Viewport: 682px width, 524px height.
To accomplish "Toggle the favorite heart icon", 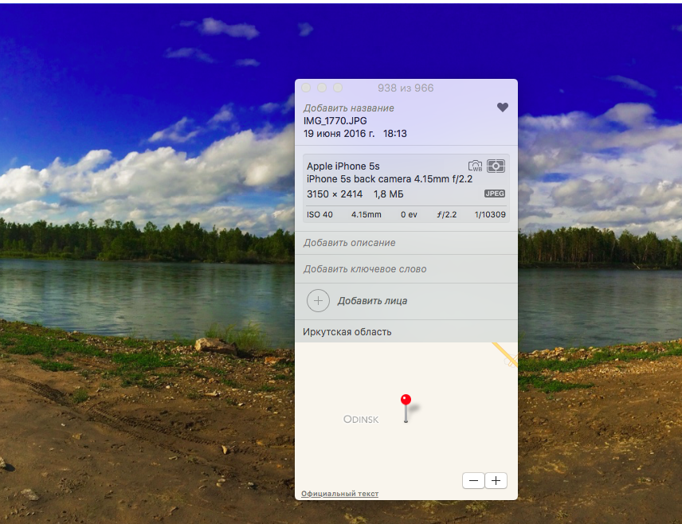I will [x=502, y=108].
